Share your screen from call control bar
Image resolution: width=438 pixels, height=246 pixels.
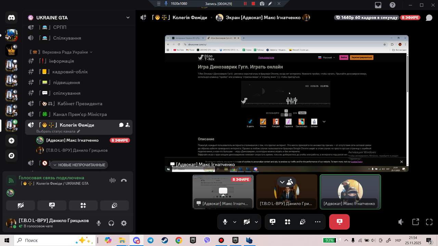point(272,222)
